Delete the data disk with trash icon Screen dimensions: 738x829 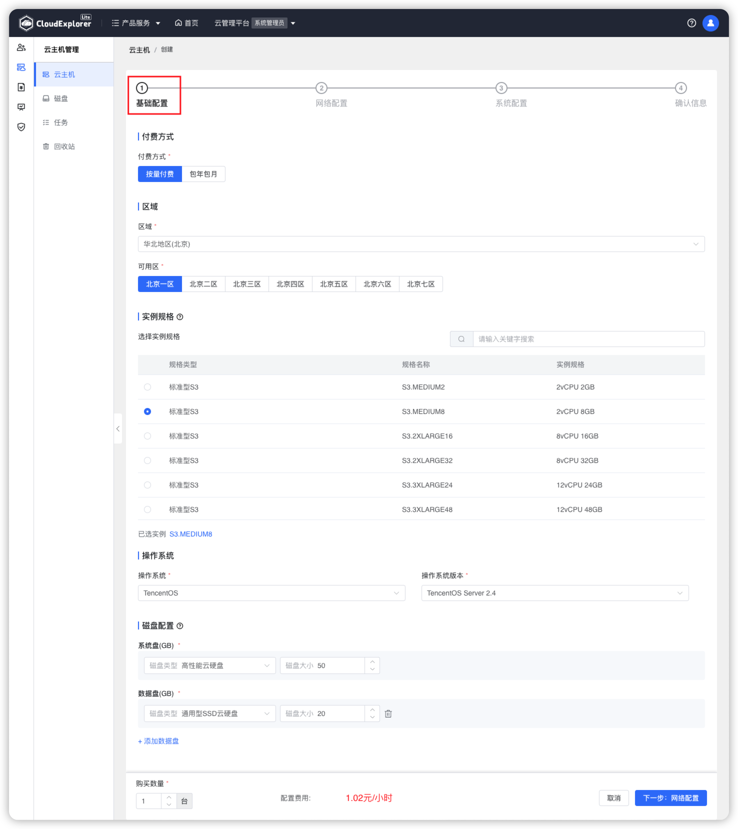(x=388, y=713)
